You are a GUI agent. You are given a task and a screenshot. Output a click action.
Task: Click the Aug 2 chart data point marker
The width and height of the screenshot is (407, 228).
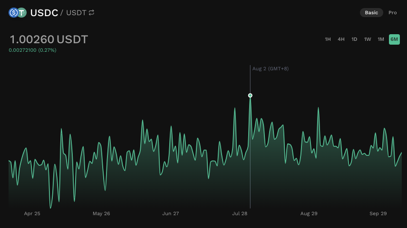250,95
